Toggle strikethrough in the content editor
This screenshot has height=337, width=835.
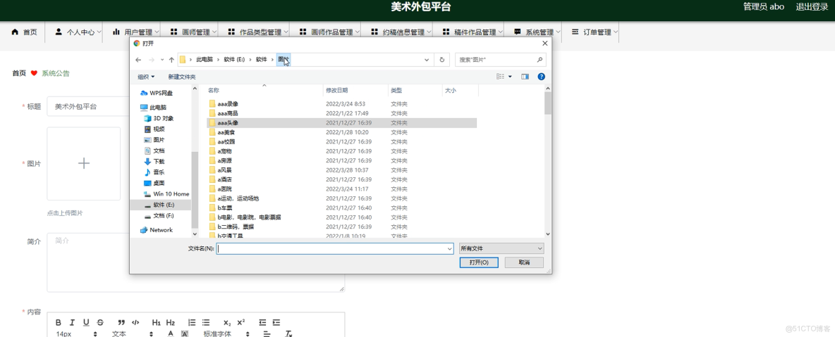(x=100, y=323)
